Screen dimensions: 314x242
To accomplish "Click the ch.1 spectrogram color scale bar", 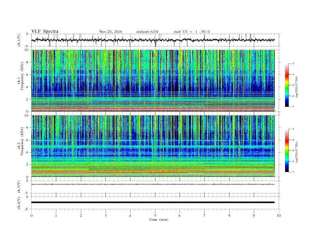I will click(287, 85).
